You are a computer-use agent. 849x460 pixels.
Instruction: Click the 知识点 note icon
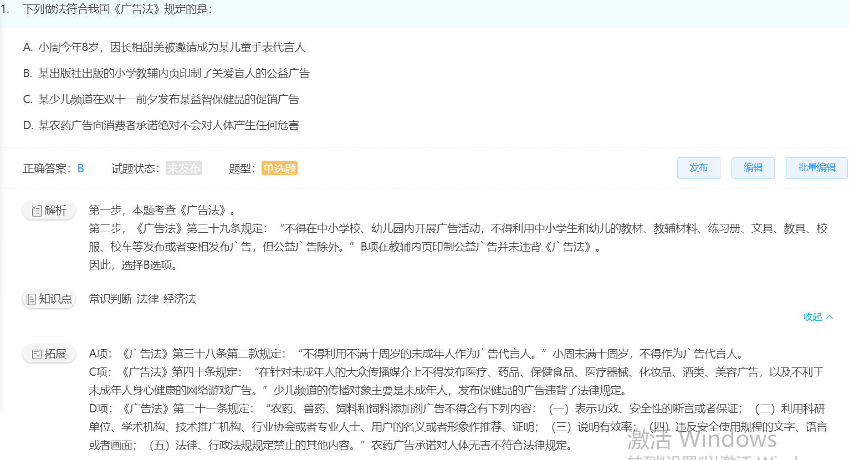(x=32, y=299)
